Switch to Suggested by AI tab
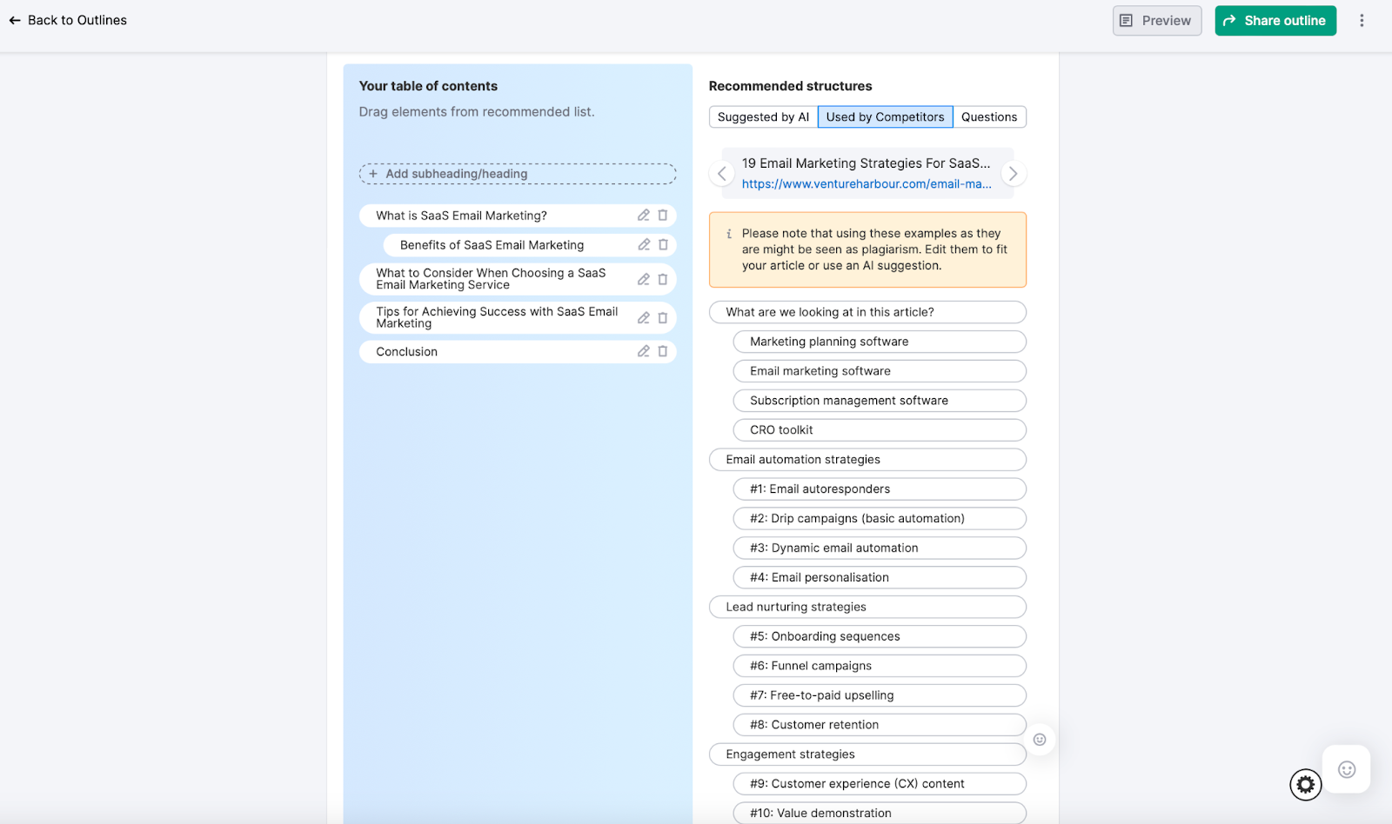 point(763,117)
